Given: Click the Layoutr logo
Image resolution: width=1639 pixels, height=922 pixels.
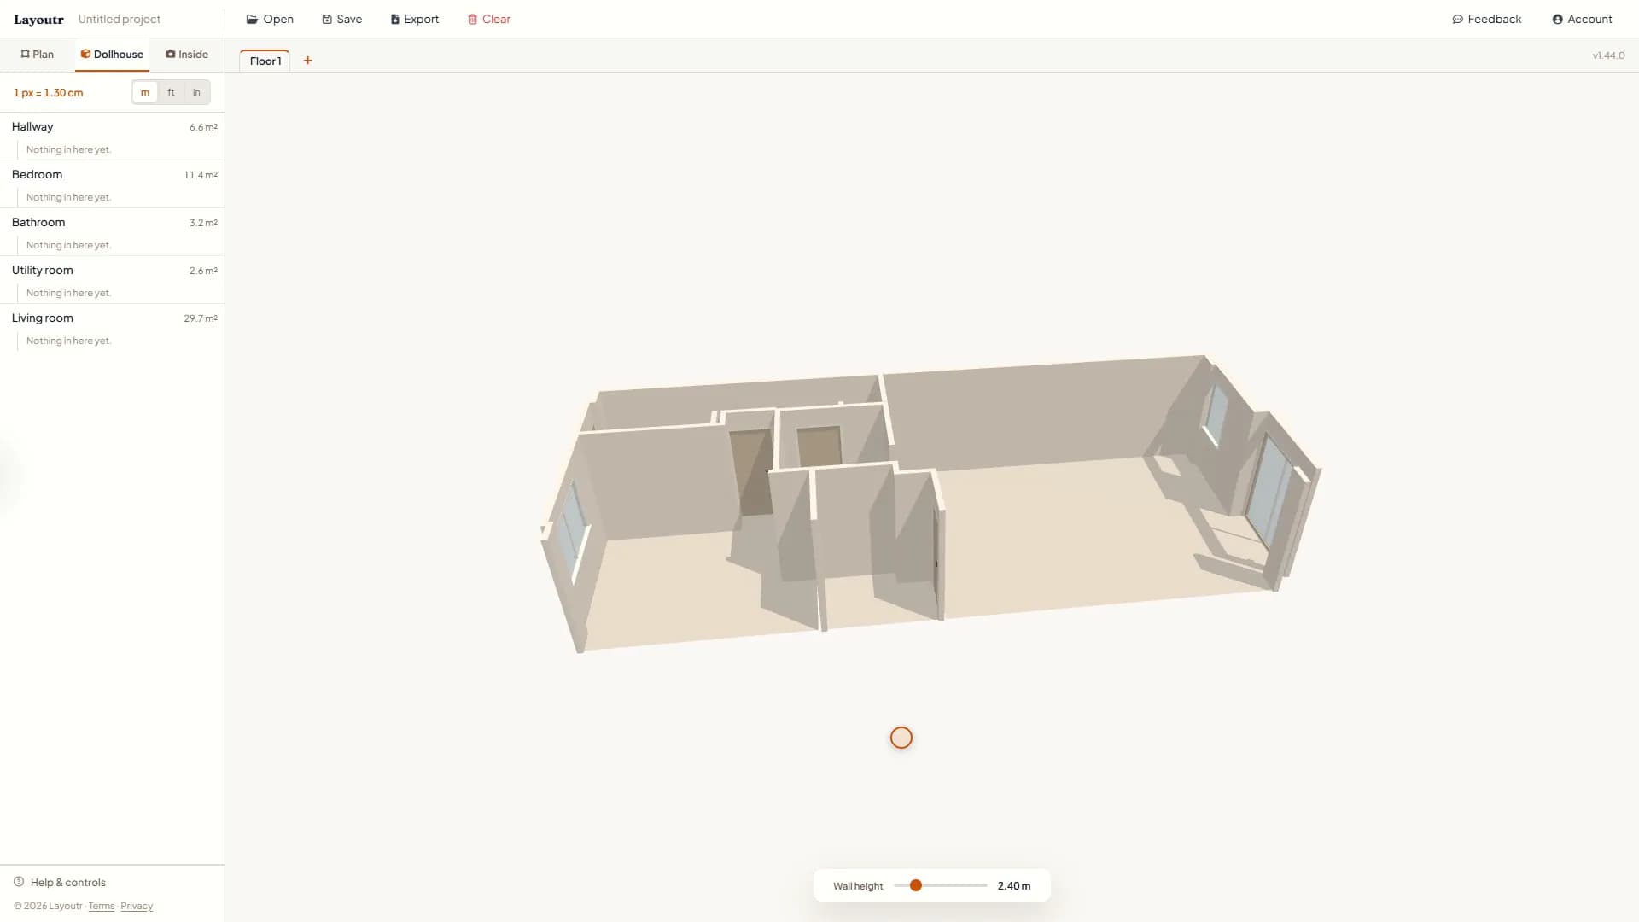Looking at the screenshot, I should (38, 19).
